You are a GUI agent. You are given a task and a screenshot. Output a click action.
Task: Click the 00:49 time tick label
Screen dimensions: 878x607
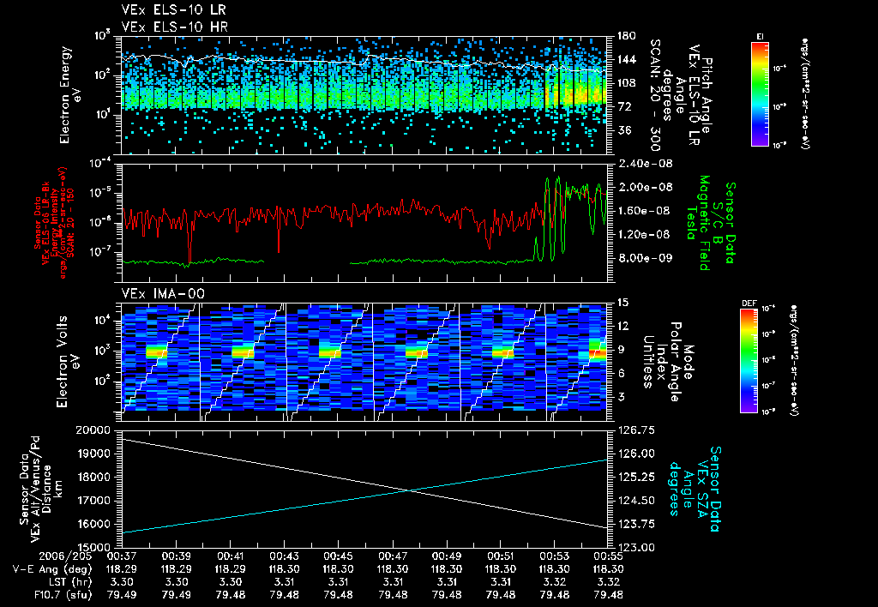(446, 556)
